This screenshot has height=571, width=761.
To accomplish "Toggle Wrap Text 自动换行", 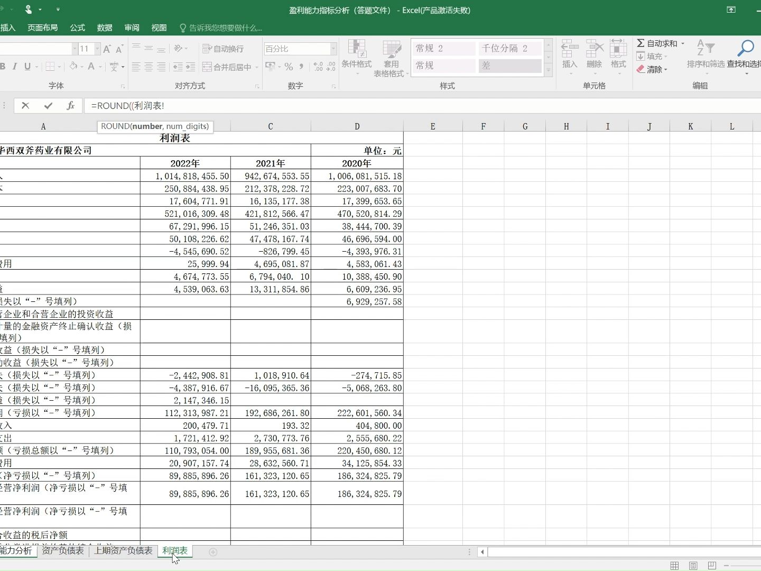I will click(x=223, y=49).
